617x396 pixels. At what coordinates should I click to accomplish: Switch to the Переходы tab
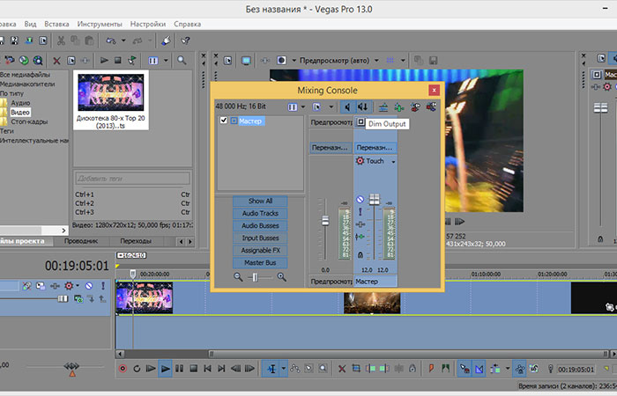136,241
